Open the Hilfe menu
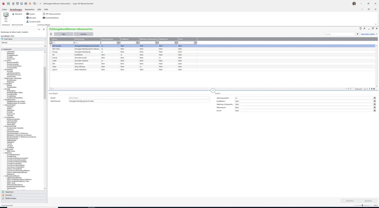This screenshot has height=208, width=379. point(46,9)
